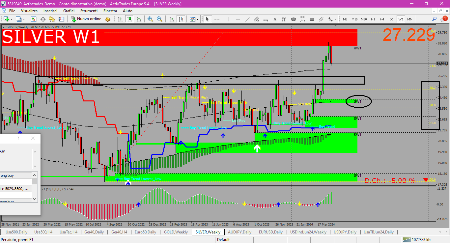Toggle chart shift
450x243 pixels.
(x=181, y=19)
